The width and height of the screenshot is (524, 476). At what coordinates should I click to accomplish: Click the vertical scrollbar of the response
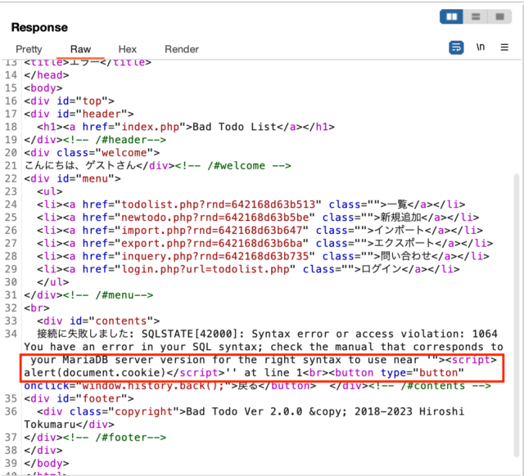pyautogui.click(x=517, y=315)
